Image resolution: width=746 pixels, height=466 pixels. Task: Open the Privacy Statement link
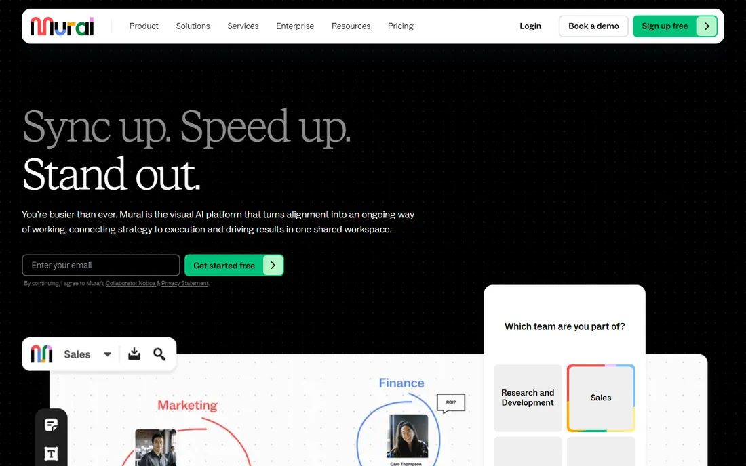[x=184, y=284]
